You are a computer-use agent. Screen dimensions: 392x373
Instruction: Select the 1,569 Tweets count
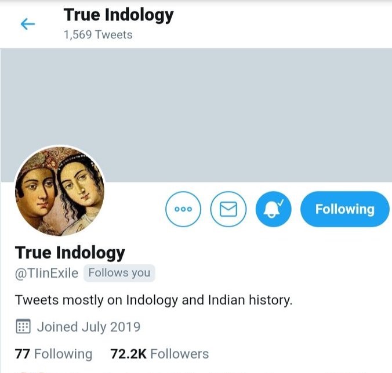pyautogui.click(x=98, y=35)
